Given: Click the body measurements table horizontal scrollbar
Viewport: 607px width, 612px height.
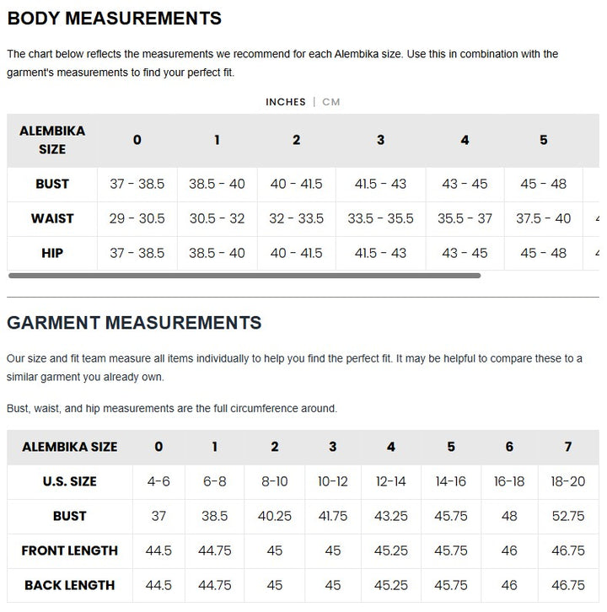Looking at the screenshot, I should (244, 276).
